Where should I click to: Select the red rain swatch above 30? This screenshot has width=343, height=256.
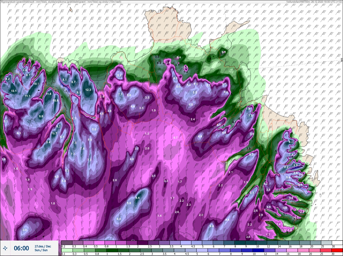pos(337,250)
